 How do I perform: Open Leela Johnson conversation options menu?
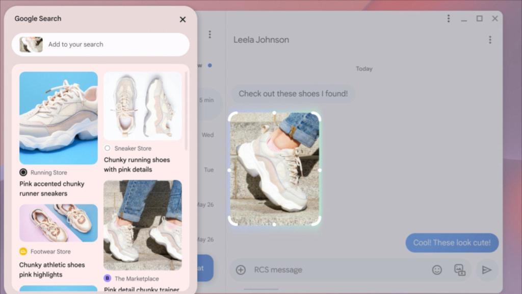[x=490, y=40]
